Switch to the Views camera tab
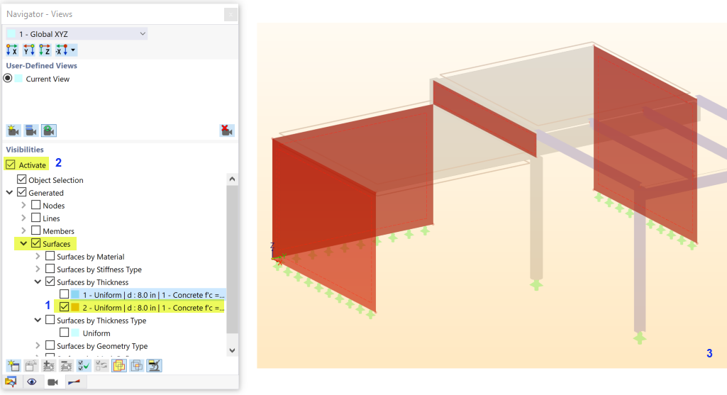The image size is (727, 395). tap(53, 382)
